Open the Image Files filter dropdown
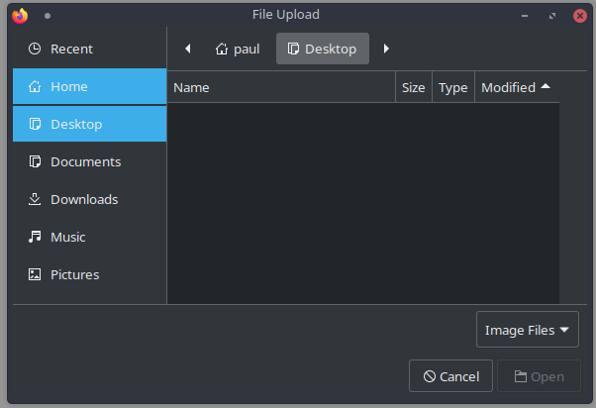Screen dimensions: 596x408 coord(528,330)
